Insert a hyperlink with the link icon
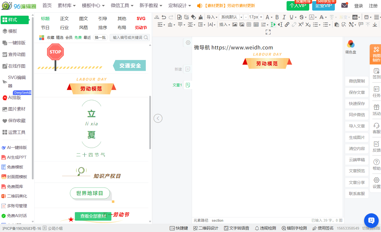 (287, 24)
